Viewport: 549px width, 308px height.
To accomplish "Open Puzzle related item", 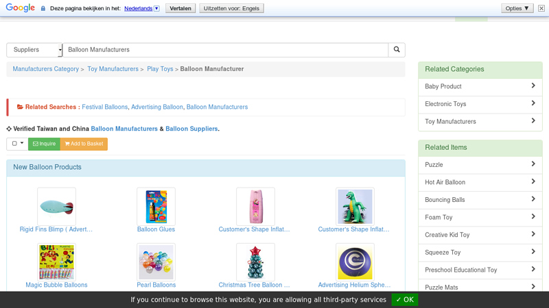I will (480, 165).
